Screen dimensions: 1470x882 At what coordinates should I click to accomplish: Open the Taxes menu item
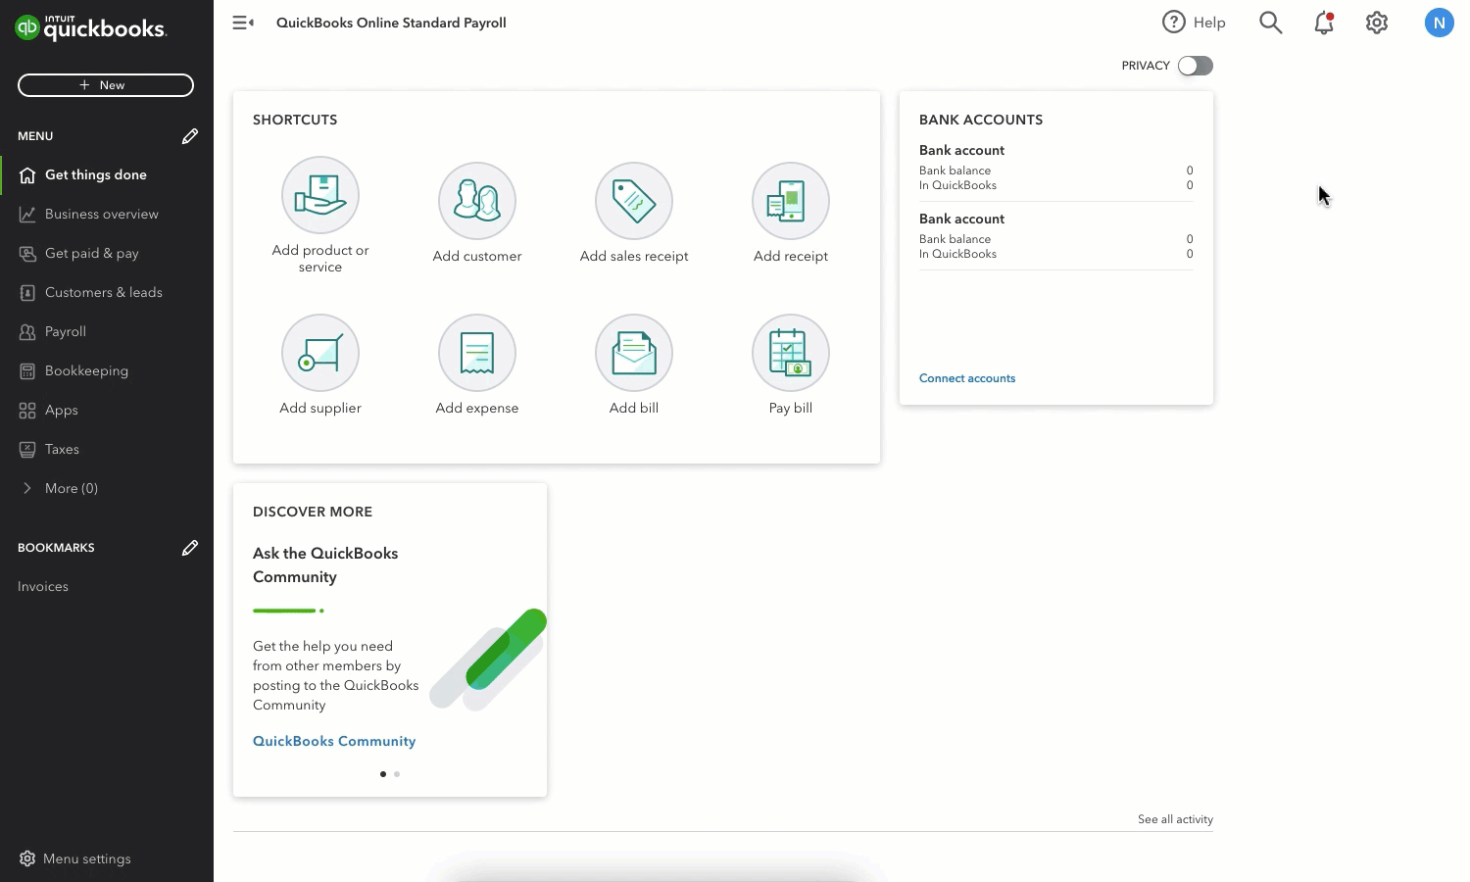coord(107,449)
